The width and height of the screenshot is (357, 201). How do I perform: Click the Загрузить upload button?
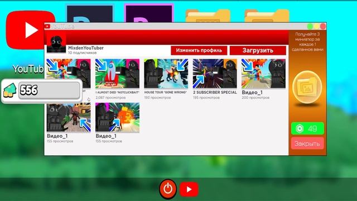pos(258,50)
